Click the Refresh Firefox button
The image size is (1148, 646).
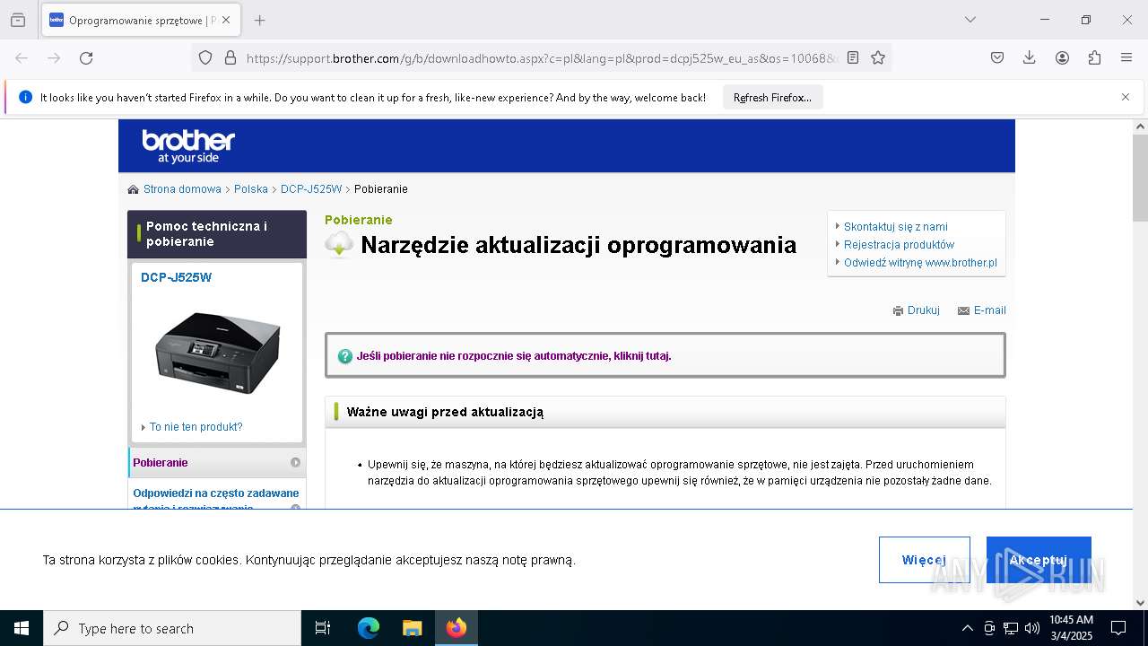[772, 97]
